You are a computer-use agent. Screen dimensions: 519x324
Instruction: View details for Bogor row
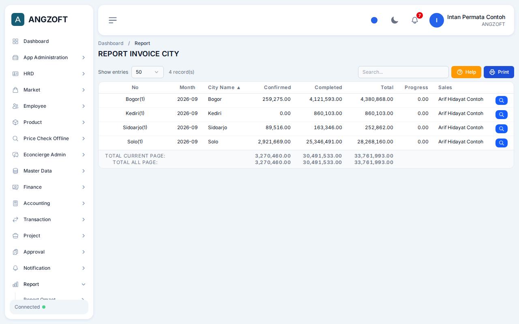tap(502, 100)
